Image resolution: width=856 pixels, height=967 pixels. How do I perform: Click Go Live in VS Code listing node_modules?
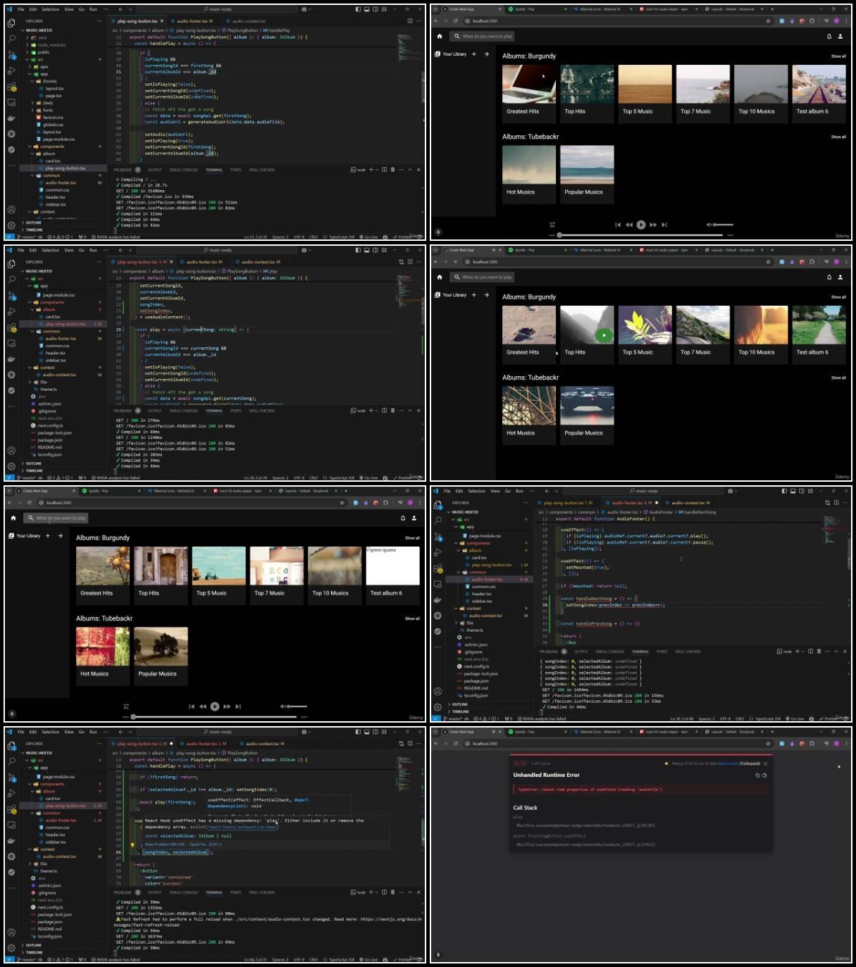click(368, 237)
